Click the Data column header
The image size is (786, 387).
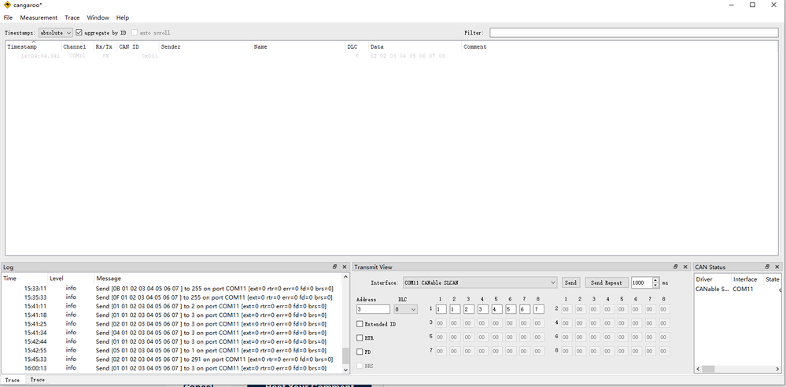415,46
